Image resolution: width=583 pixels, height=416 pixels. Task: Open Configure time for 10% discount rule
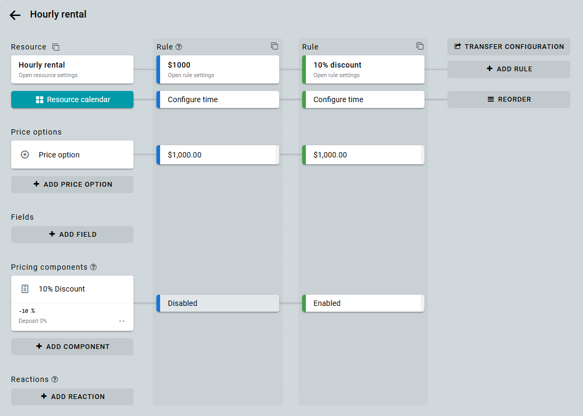(x=364, y=99)
